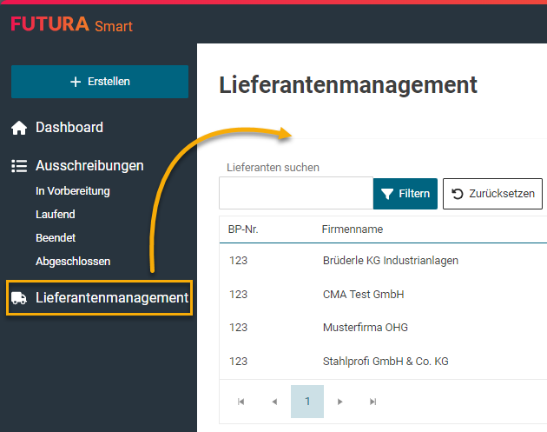This screenshot has height=432, width=547.
Task: Reset search with Zurücksetzen
Action: coord(492,194)
